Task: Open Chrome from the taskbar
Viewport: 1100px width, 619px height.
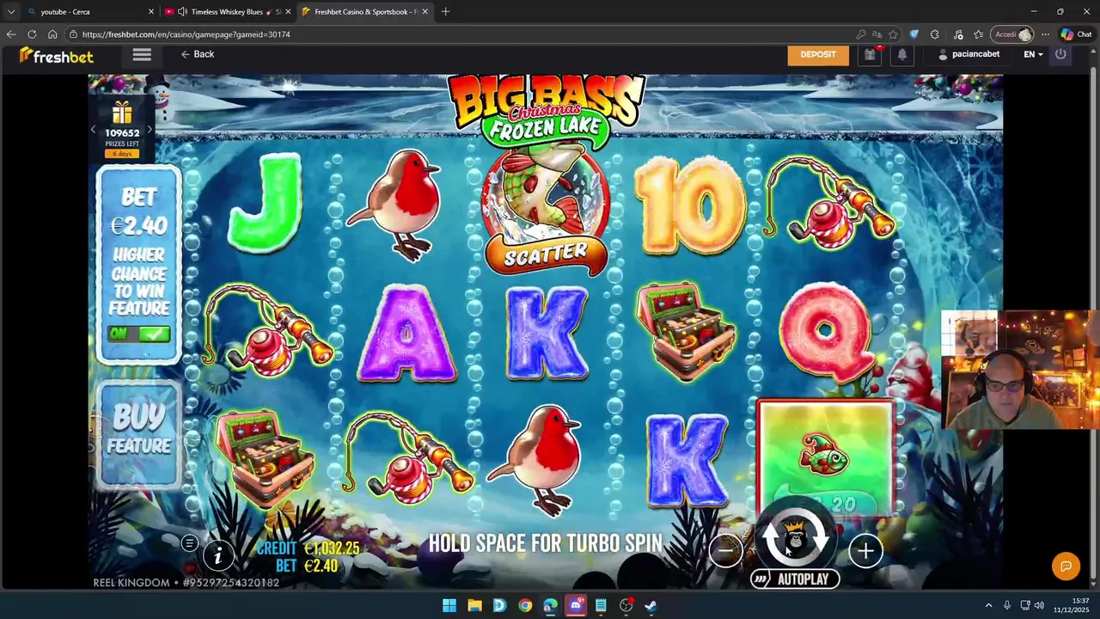Action: click(x=525, y=605)
